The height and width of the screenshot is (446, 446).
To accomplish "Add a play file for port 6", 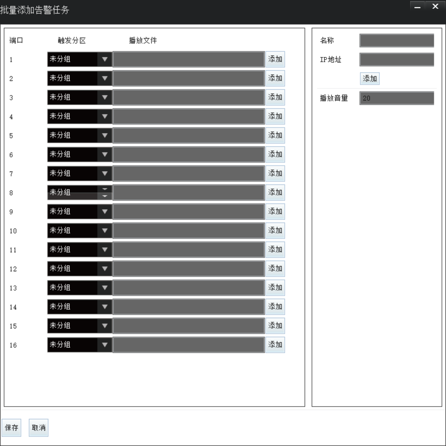I will click(x=275, y=154).
